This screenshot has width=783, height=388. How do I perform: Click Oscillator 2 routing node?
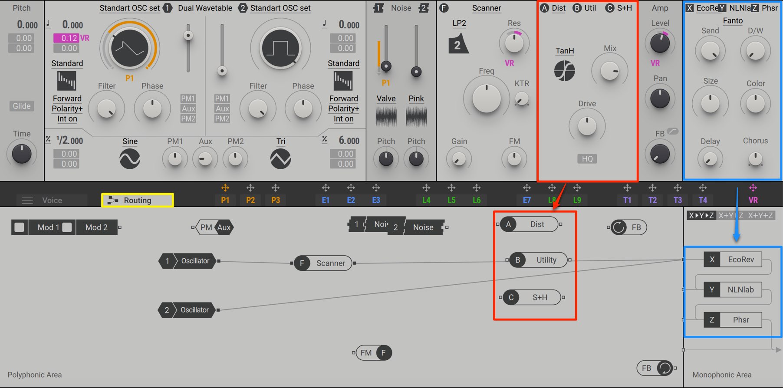click(x=187, y=310)
